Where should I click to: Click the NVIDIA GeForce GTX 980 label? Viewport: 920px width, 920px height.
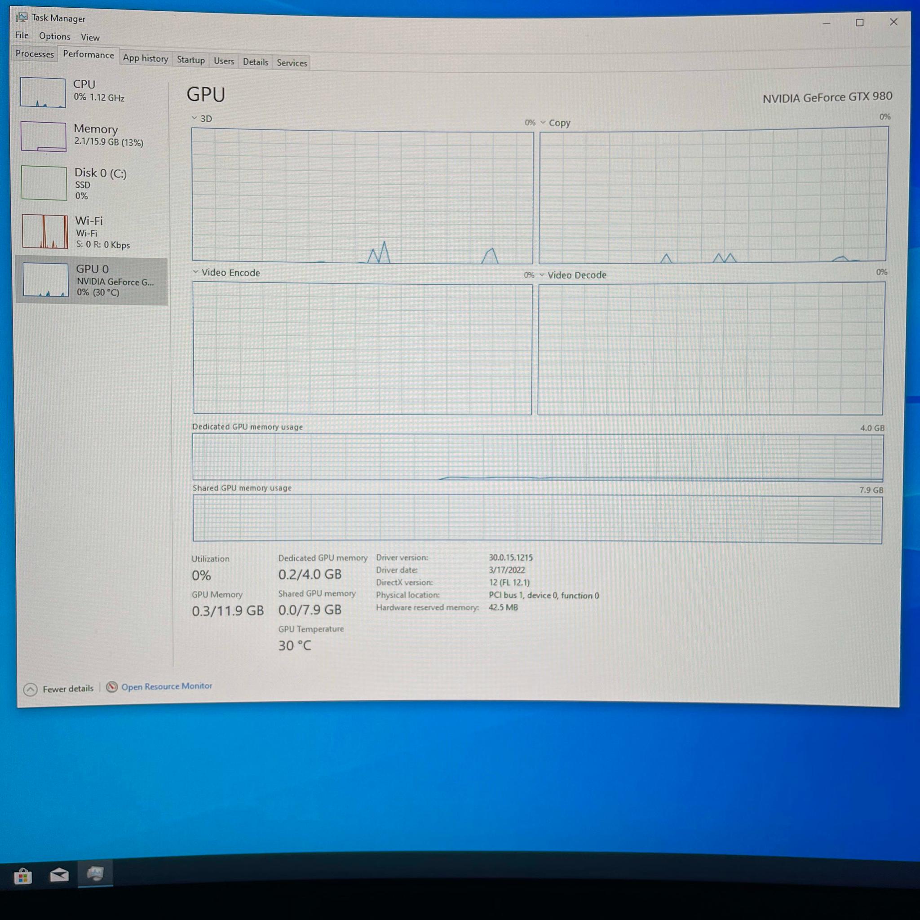point(827,97)
